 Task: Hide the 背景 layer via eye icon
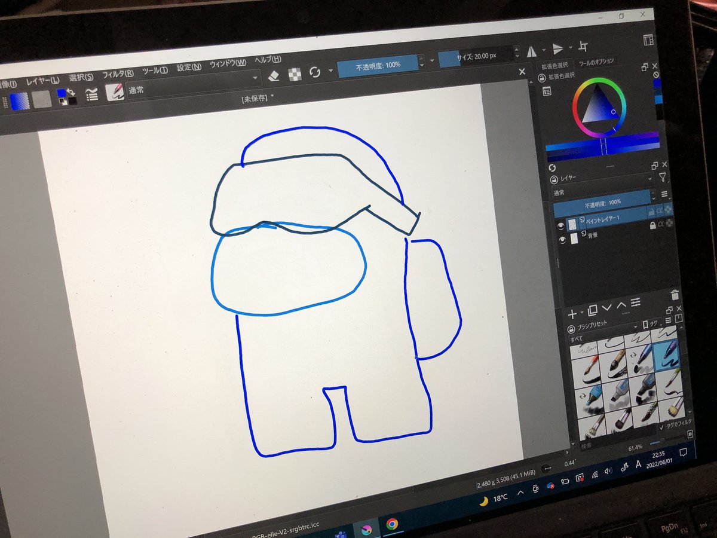tap(562, 240)
